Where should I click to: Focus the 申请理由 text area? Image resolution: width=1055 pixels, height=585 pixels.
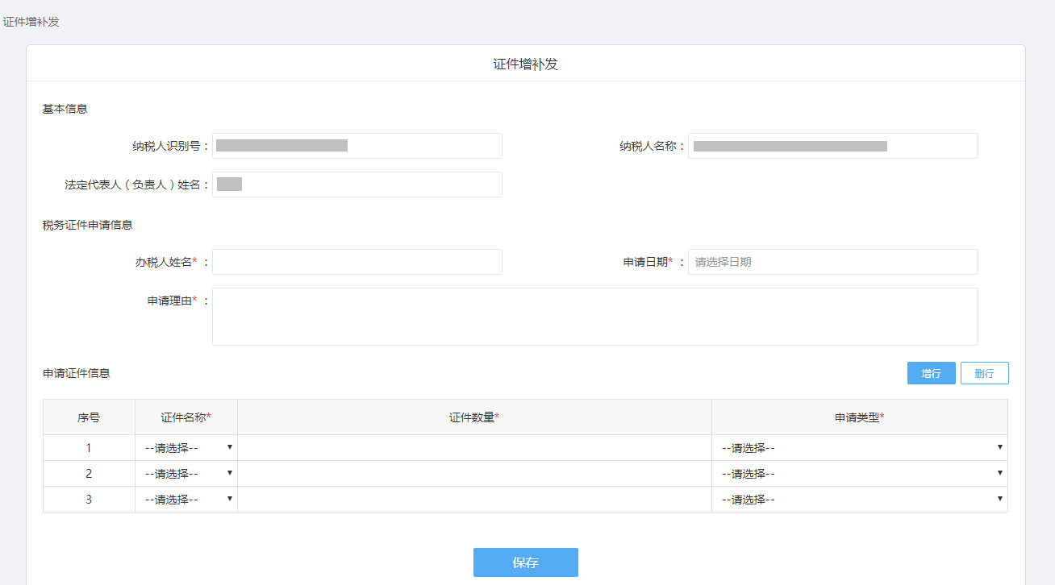(x=594, y=317)
